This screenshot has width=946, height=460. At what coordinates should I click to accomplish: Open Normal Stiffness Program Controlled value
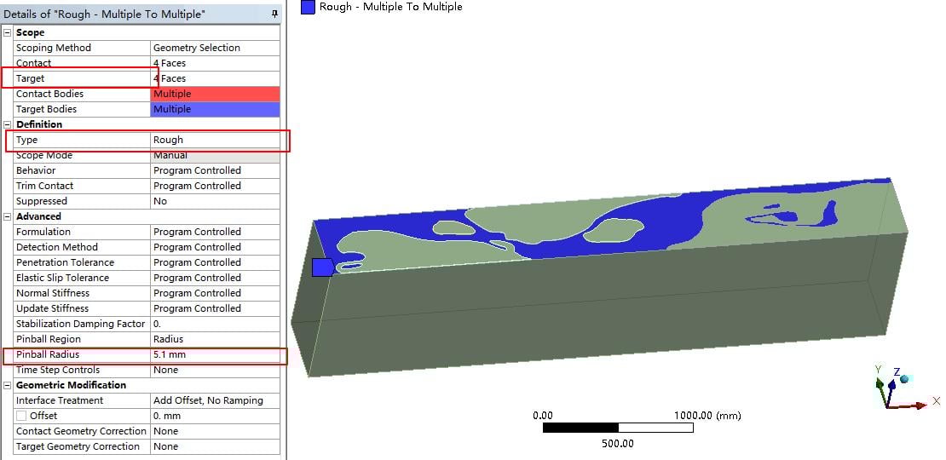point(215,293)
